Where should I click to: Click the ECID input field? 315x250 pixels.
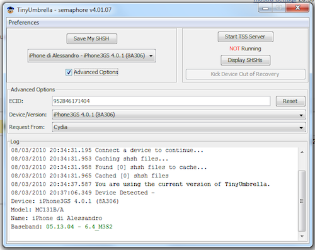pos(161,101)
